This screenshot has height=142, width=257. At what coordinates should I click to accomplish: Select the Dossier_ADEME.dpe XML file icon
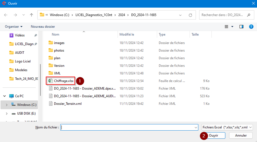point(51,88)
